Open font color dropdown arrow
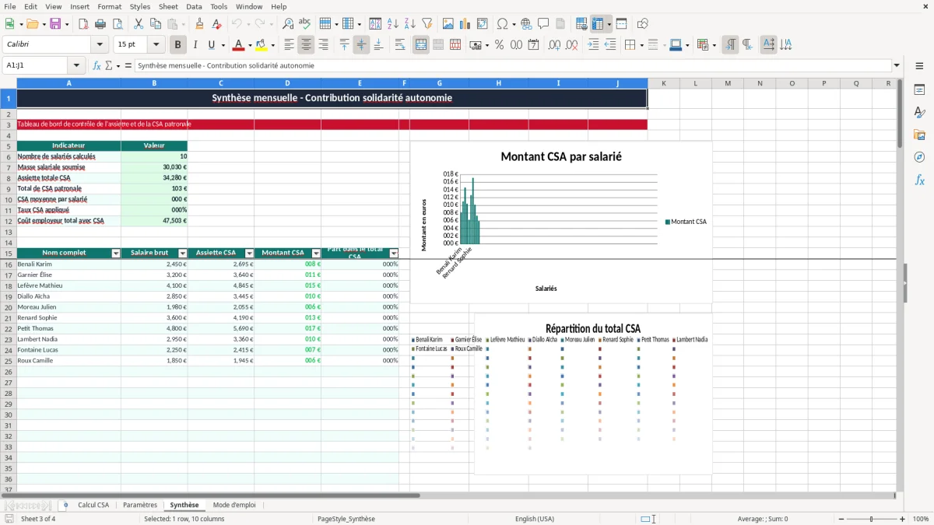The height and width of the screenshot is (525, 934). [251, 45]
